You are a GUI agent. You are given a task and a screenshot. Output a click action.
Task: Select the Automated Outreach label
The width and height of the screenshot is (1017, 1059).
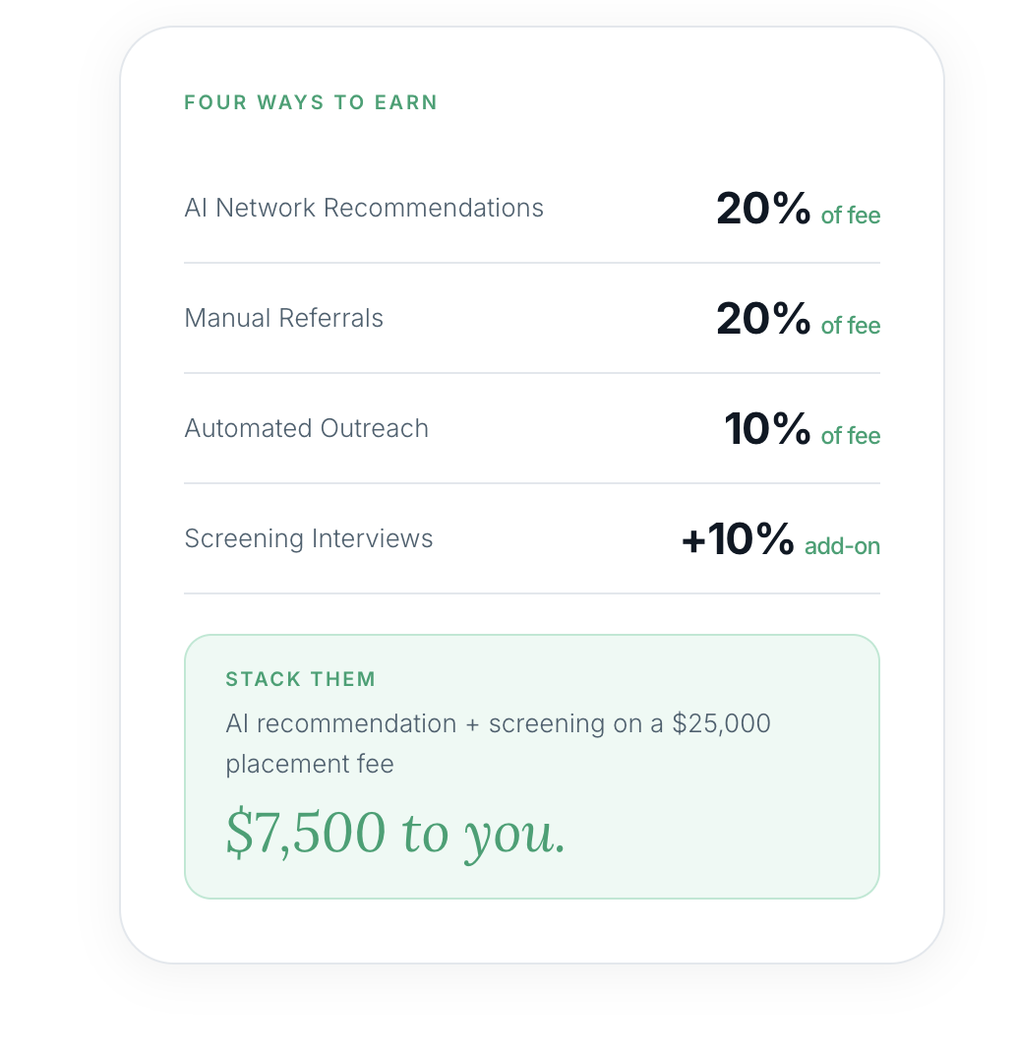tap(307, 429)
